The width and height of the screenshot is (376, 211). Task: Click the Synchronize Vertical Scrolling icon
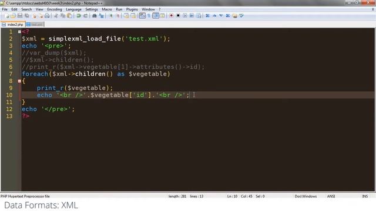click(x=126, y=16)
